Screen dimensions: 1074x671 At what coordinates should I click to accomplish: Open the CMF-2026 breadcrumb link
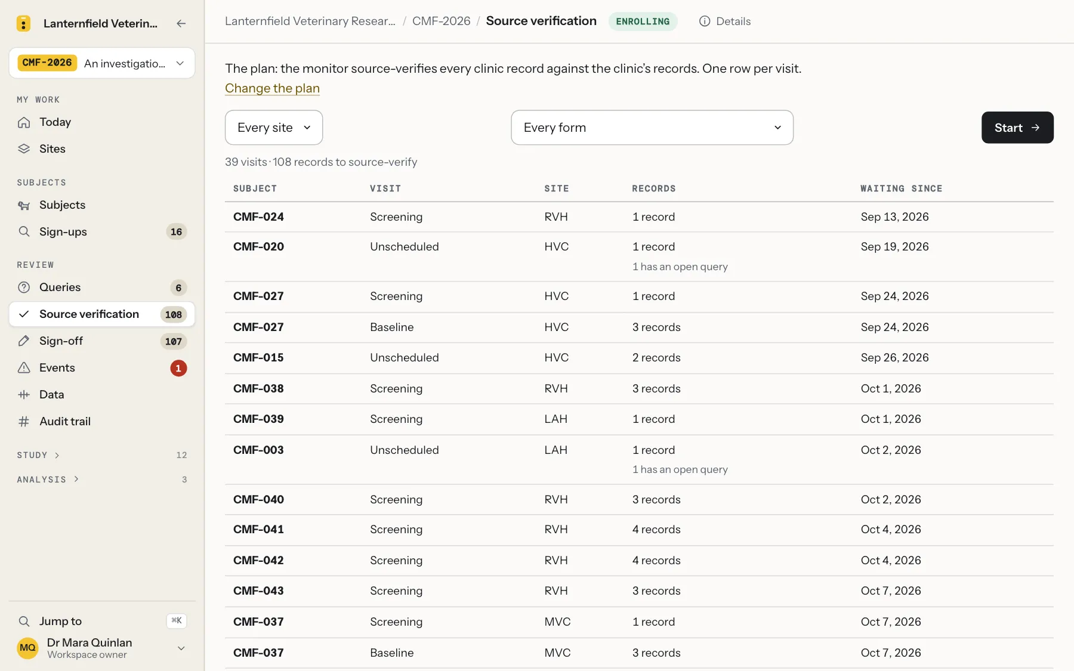(x=442, y=21)
